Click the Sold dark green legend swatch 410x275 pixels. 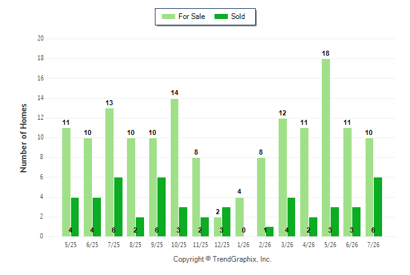coord(221,16)
